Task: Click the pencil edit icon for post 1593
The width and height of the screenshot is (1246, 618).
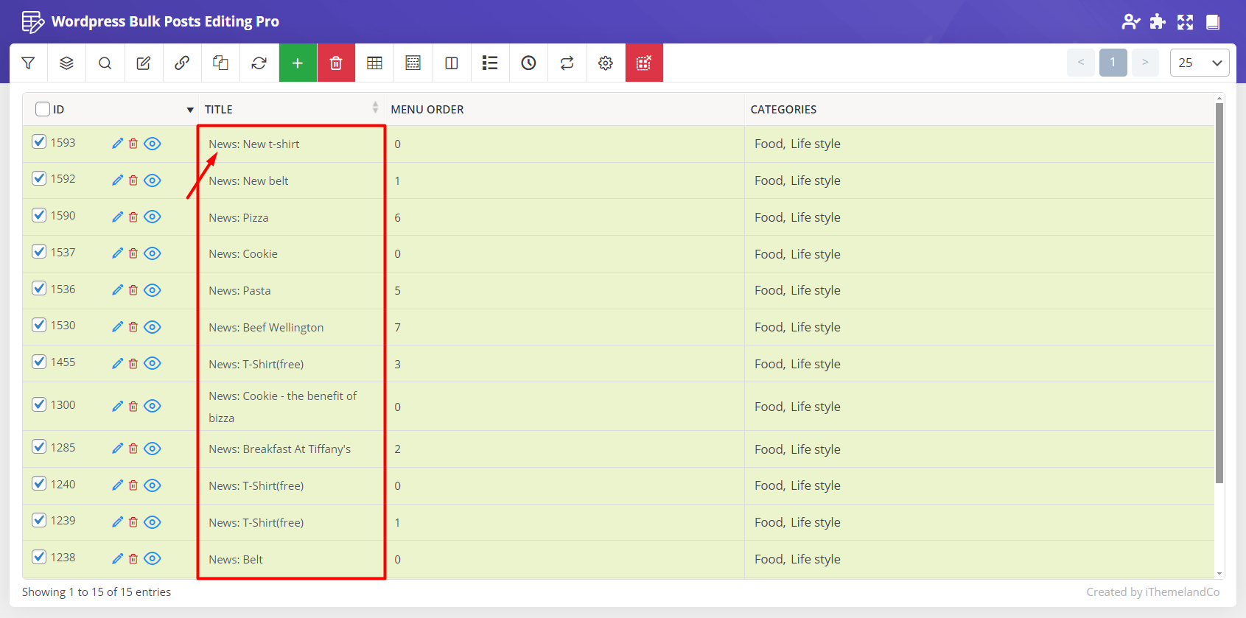Action: pos(117,144)
